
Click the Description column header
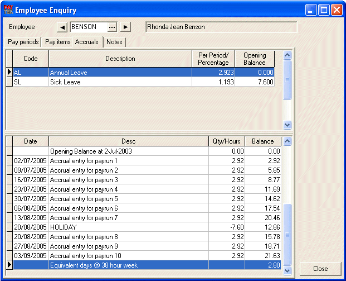pyautogui.click(x=120, y=59)
